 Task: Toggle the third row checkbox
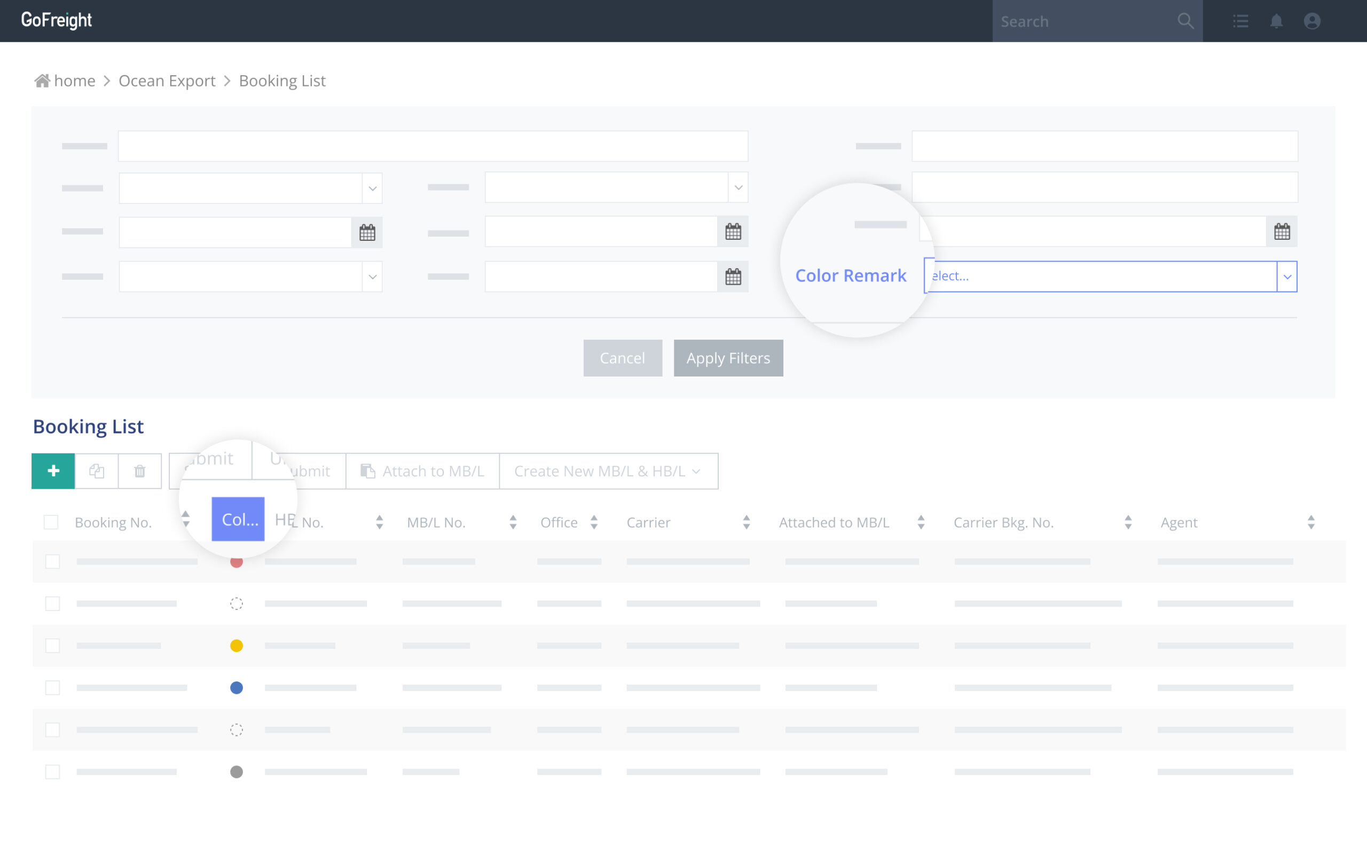(x=52, y=645)
